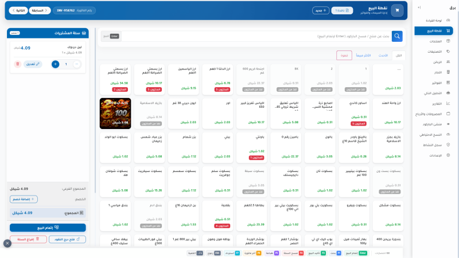The width and height of the screenshot is (459, 258).
Task: Open التصنيفات categories tag icon
Action: click(448, 52)
